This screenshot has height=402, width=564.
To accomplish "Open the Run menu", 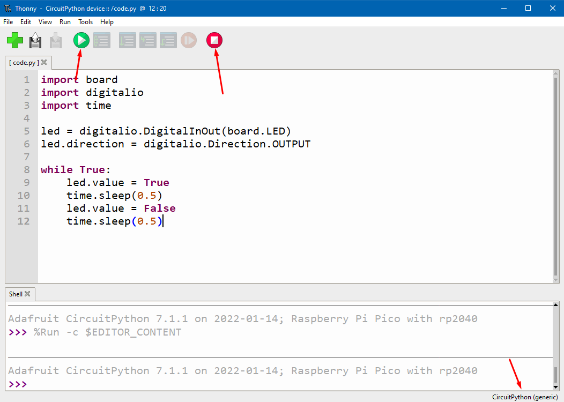I will tap(65, 21).
